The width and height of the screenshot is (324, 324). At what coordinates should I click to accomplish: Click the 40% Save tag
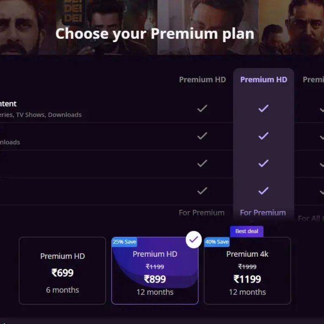tap(217, 242)
